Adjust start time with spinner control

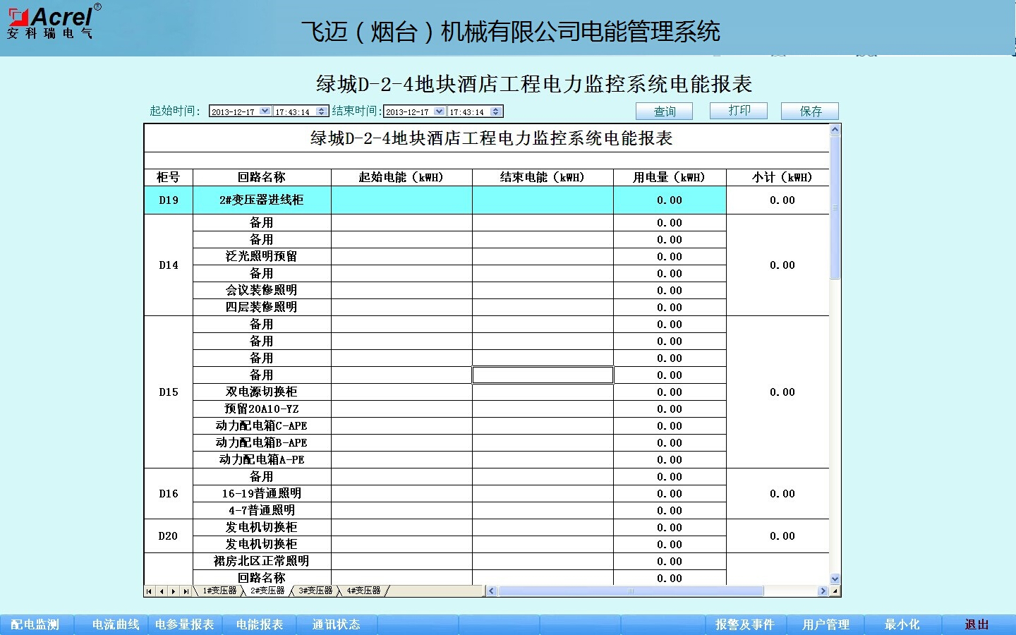pyautogui.click(x=322, y=111)
